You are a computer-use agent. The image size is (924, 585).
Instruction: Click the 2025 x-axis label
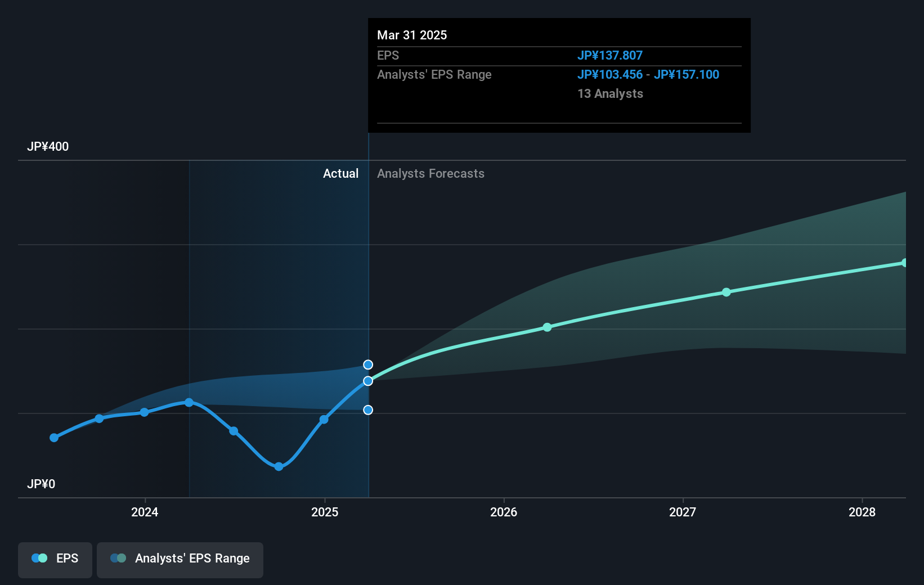pos(325,512)
